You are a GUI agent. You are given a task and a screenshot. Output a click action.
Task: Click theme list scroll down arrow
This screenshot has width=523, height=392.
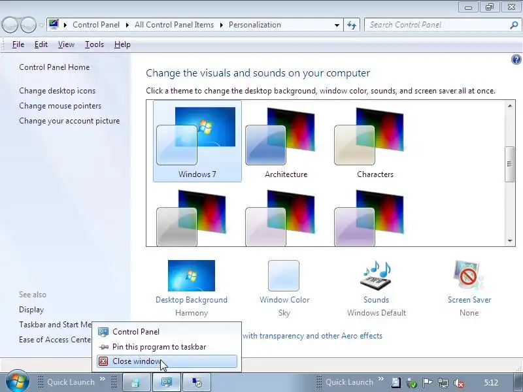510,240
